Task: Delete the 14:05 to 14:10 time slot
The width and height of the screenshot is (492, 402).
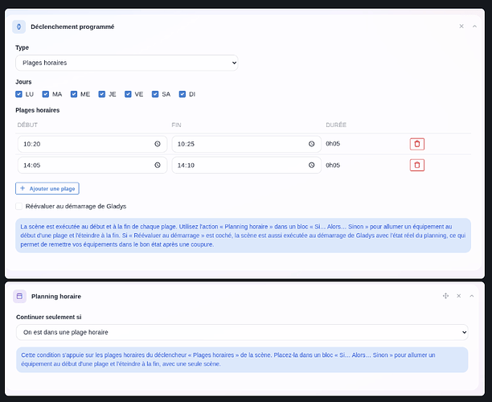Action: click(417, 165)
